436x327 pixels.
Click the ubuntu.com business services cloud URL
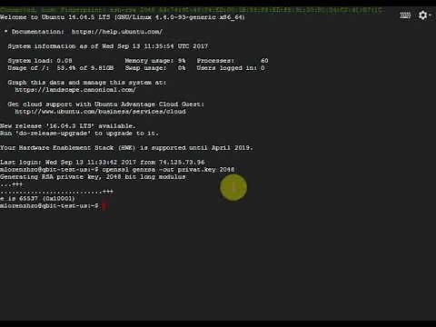point(100,112)
